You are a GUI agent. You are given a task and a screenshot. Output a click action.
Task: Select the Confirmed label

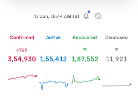[22, 38]
